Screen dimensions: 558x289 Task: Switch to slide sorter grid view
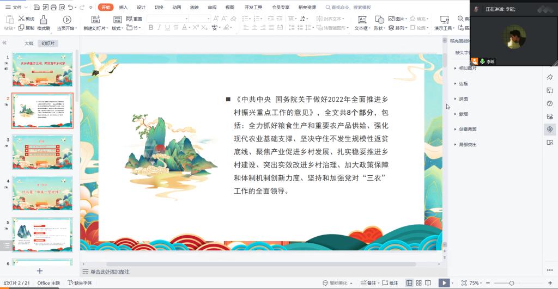click(418, 283)
